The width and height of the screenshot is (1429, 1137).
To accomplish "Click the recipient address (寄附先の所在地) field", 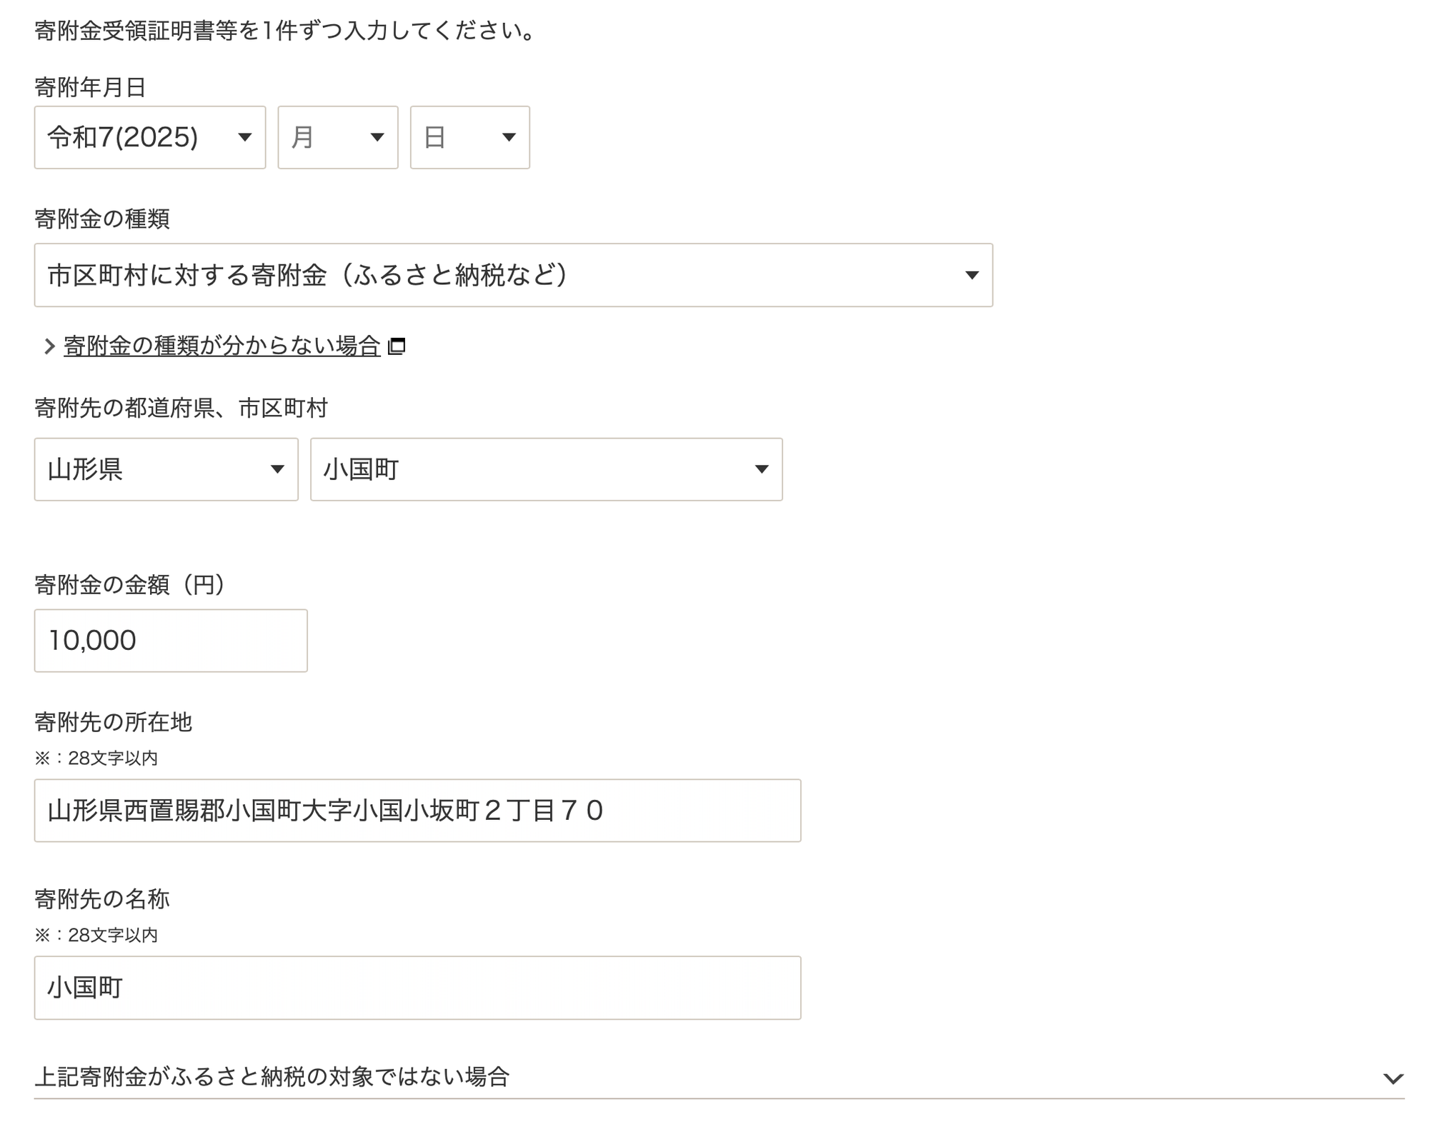I will [x=417, y=811].
